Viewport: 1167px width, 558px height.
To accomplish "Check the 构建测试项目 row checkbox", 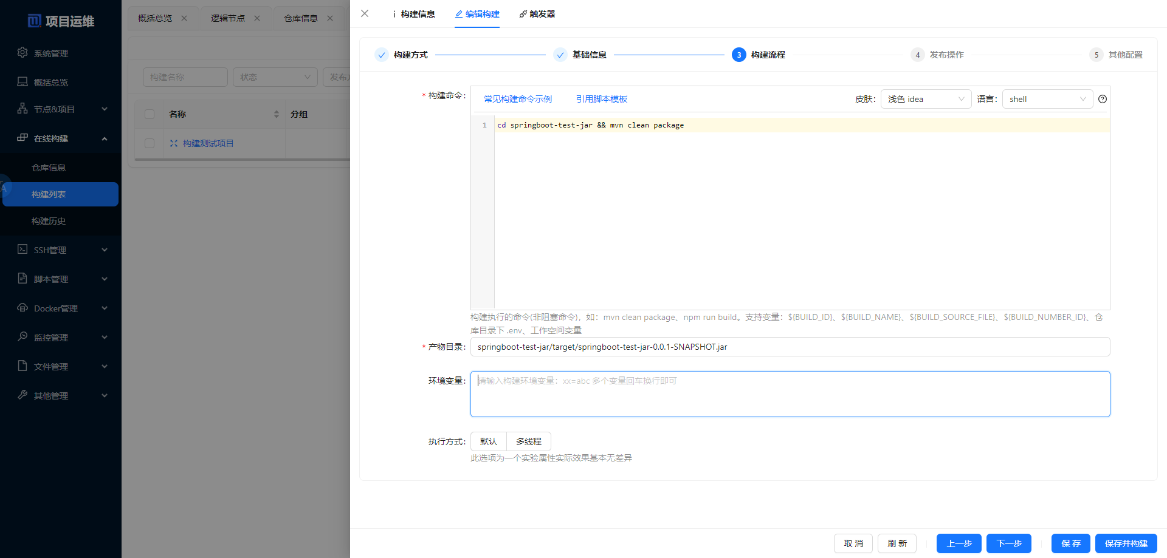I will pyautogui.click(x=150, y=143).
